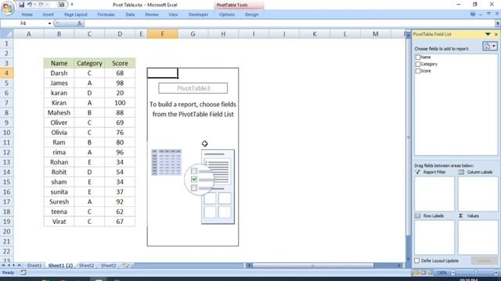Open the Insert ribbon tab
Viewport: 501px width, 281px height.
[x=49, y=15]
